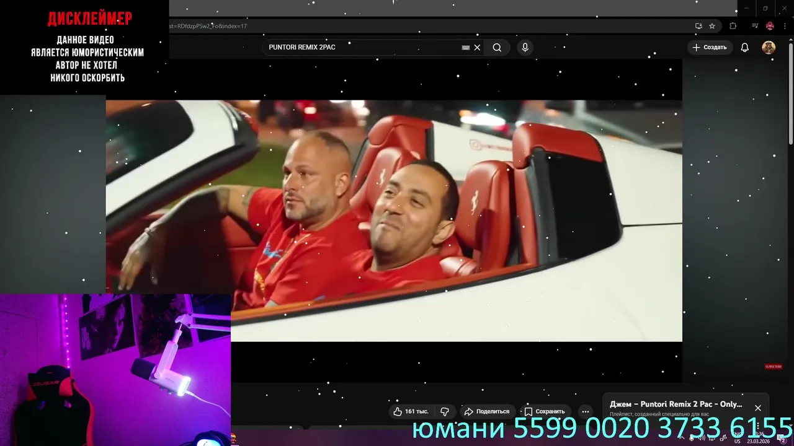The width and height of the screenshot is (794, 446).
Task: Click the video player frame
Action: tap(394, 221)
